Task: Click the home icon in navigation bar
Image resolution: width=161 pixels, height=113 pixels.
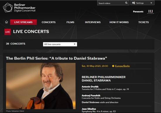Action: 6,22
